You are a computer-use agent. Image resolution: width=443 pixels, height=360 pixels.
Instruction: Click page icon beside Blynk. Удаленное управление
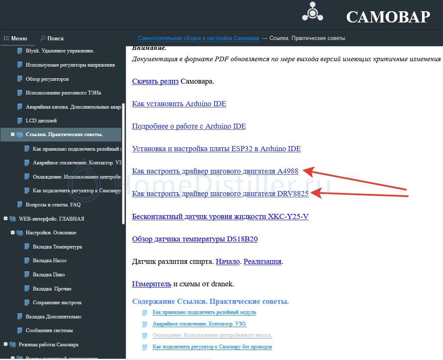tap(20, 51)
